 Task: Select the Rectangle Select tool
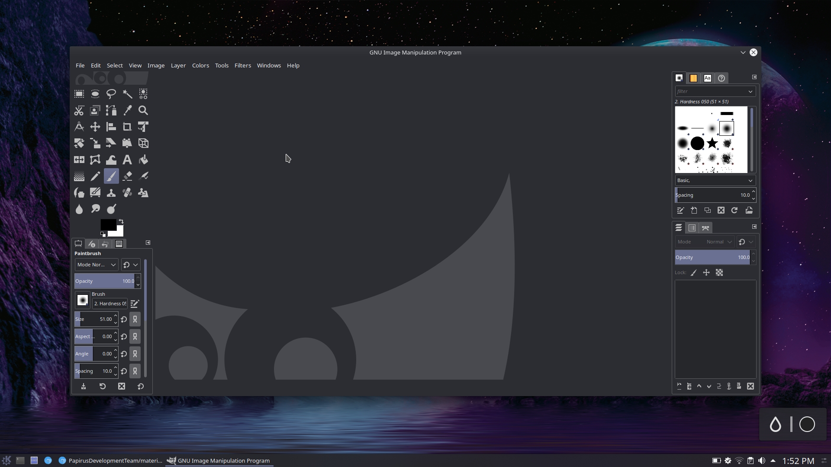(x=79, y=94)
